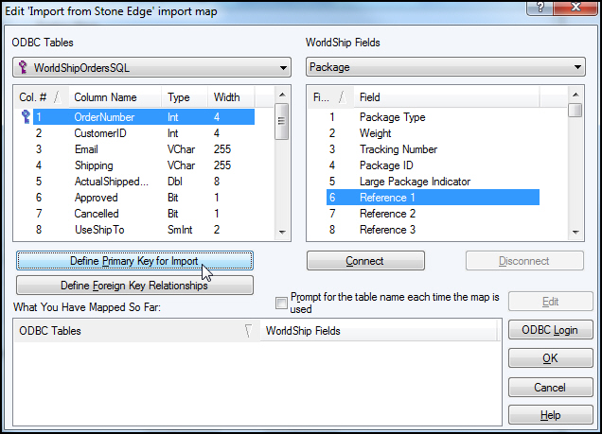Image resolution: width=602 pixels, height=434 pixels.
Task: Click the primary key icon beside OrderNumber row
Action: [26, 116]
